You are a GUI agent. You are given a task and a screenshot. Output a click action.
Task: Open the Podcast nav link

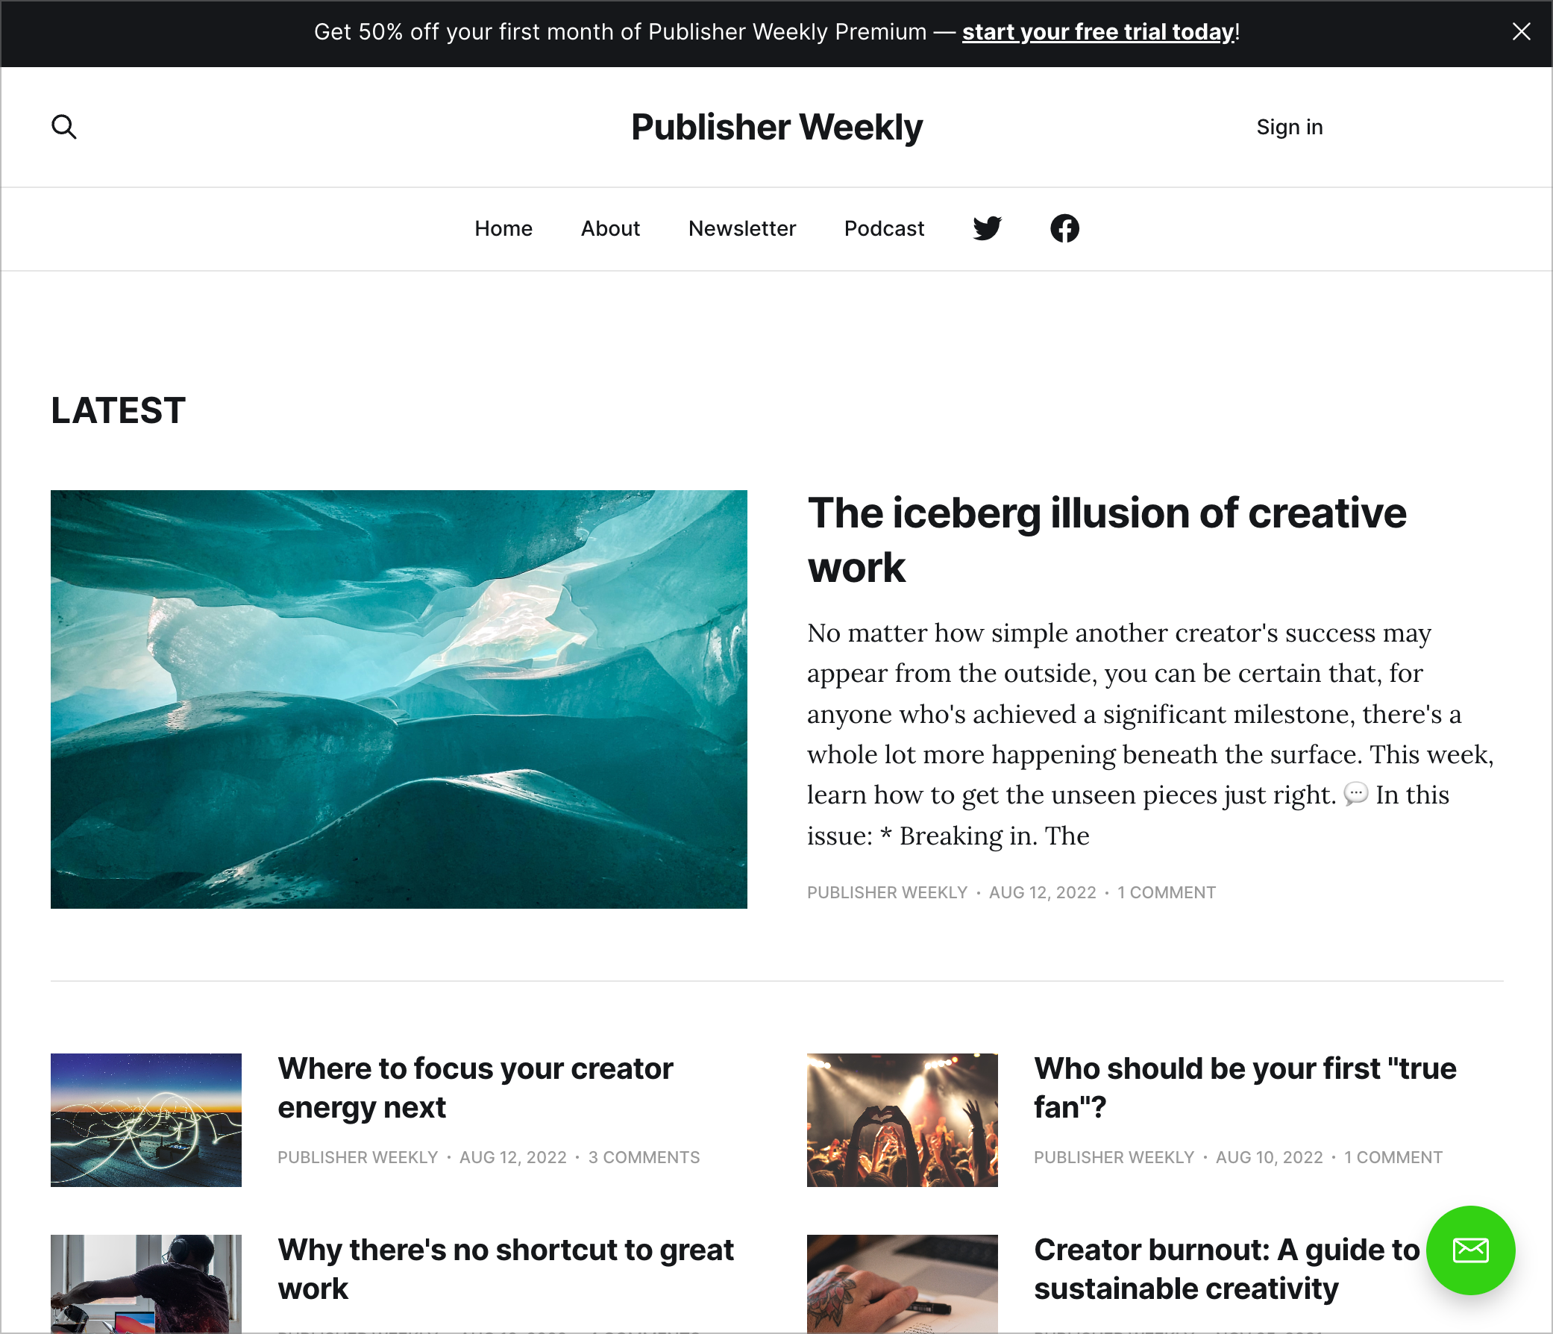click(x=884, y=228)
